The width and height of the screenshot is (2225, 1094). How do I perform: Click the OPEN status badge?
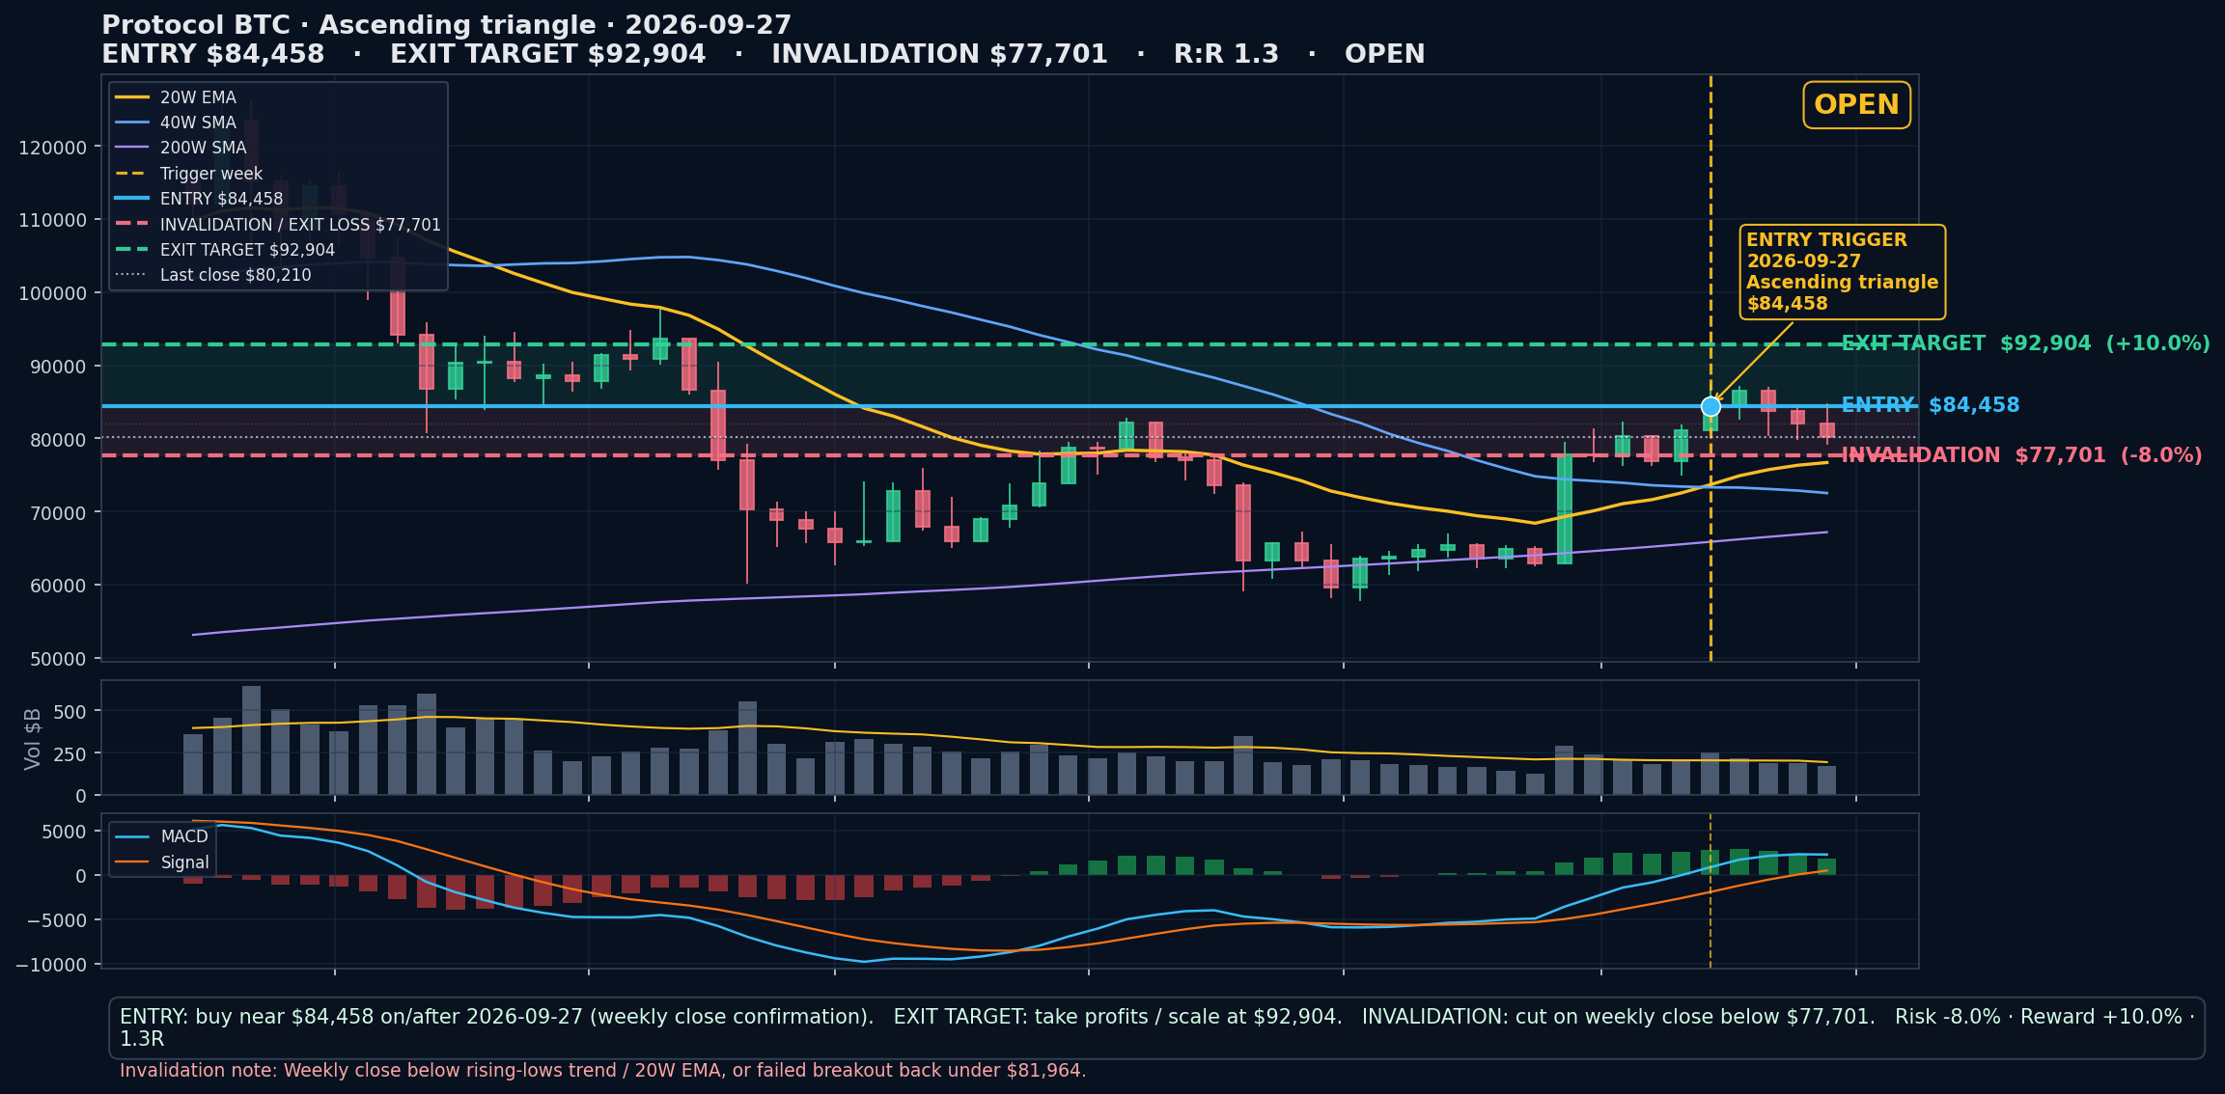(1856, 104)
